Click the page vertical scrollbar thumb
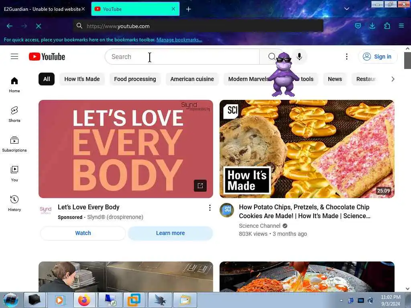Viewport: 411px width, 308px height. click(x=407, y=61)
